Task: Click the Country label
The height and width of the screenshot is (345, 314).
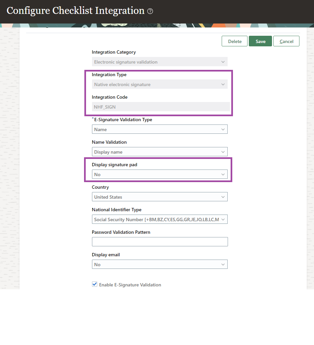Action: (100, 187)
